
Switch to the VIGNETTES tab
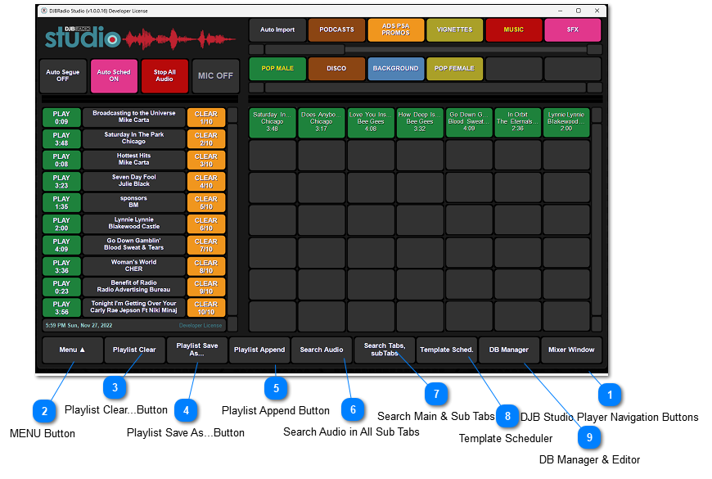point(454,30)
